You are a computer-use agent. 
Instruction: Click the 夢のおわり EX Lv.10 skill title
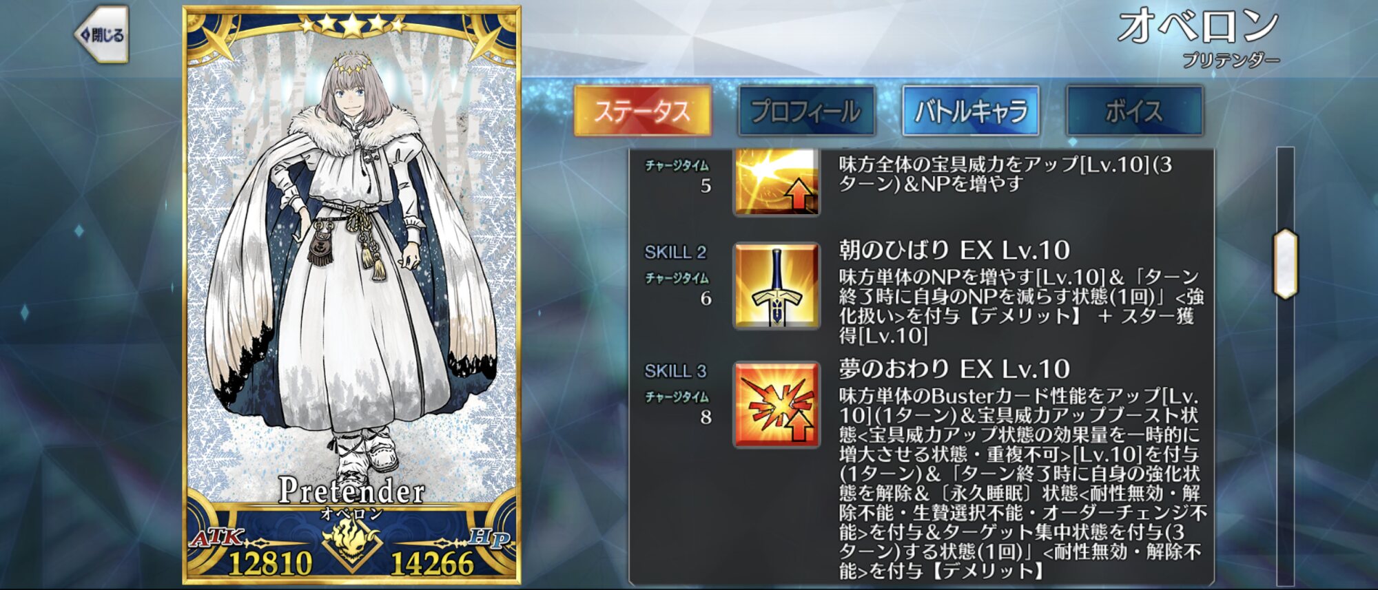954,369
